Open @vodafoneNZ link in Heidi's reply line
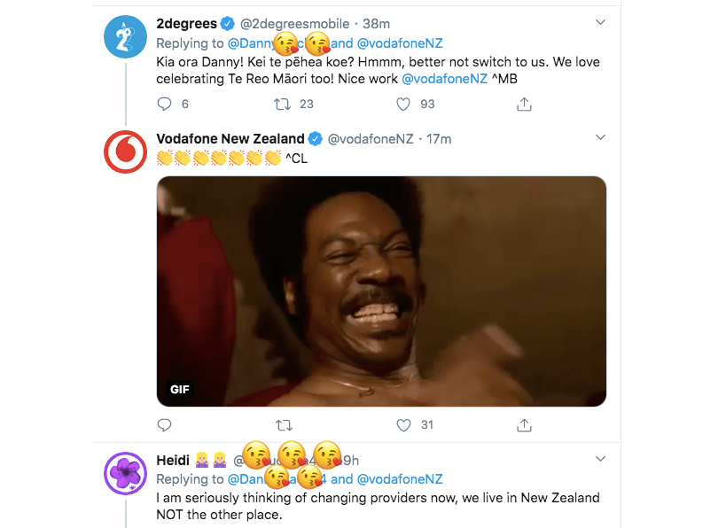The height and width of the screenshot is (528, 718). coord(400,479)
